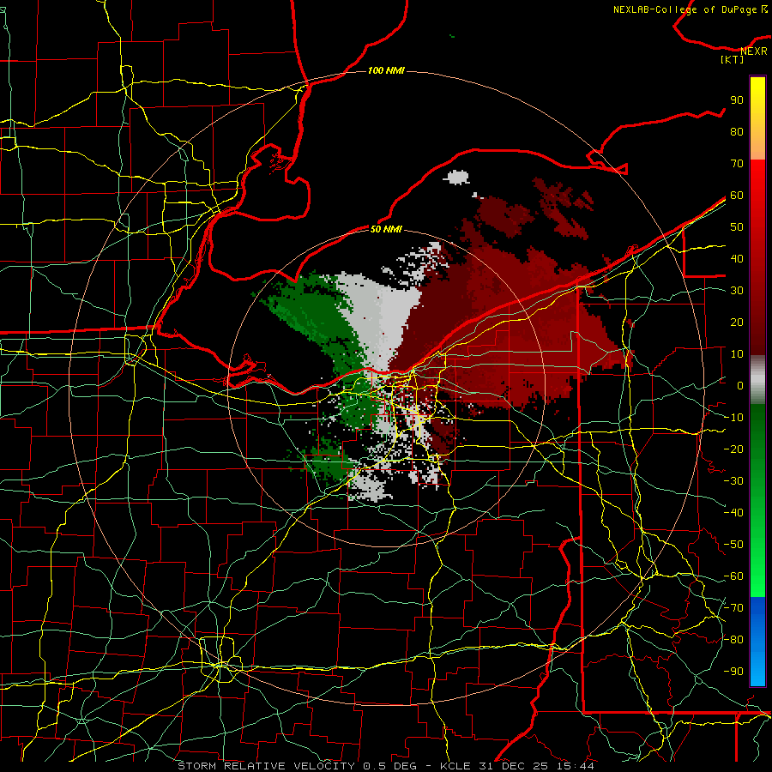Screen dimensions: 772x772
Task: Select the -90 value on the velocity scale
Action: [x=733, y=672]
